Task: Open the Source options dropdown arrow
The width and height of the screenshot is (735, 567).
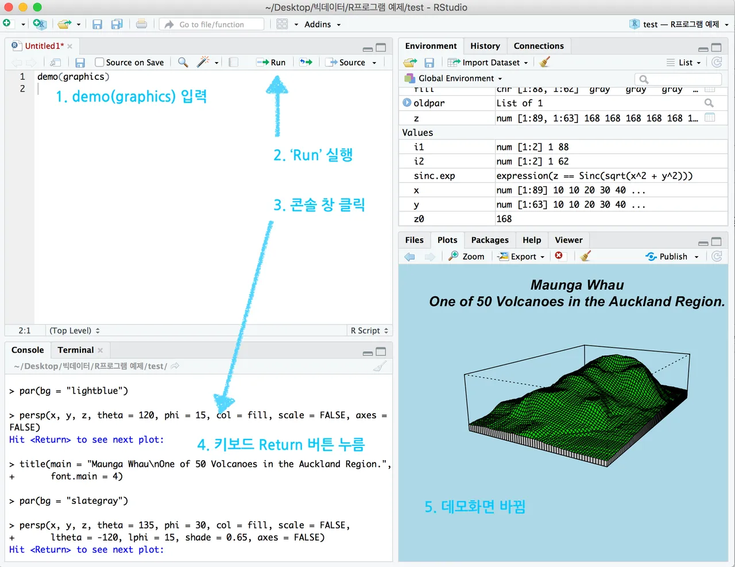Action: [x=374, y=63]
